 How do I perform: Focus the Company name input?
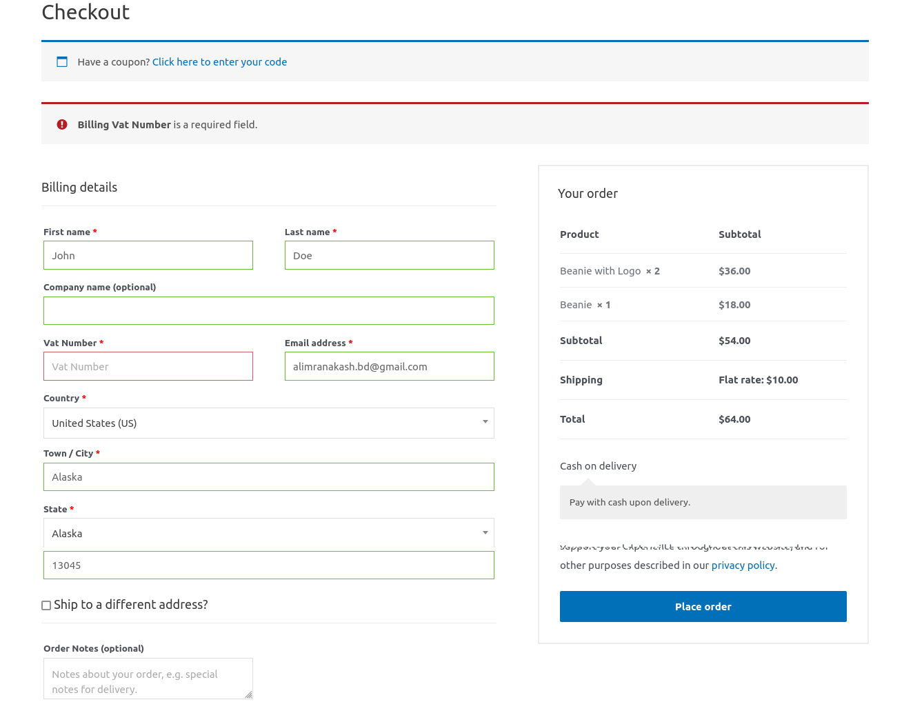tap(269, 310)
